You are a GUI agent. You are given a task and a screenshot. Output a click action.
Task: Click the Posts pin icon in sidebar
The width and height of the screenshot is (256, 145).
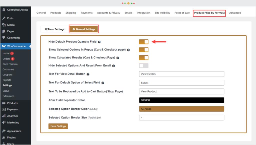4,18
